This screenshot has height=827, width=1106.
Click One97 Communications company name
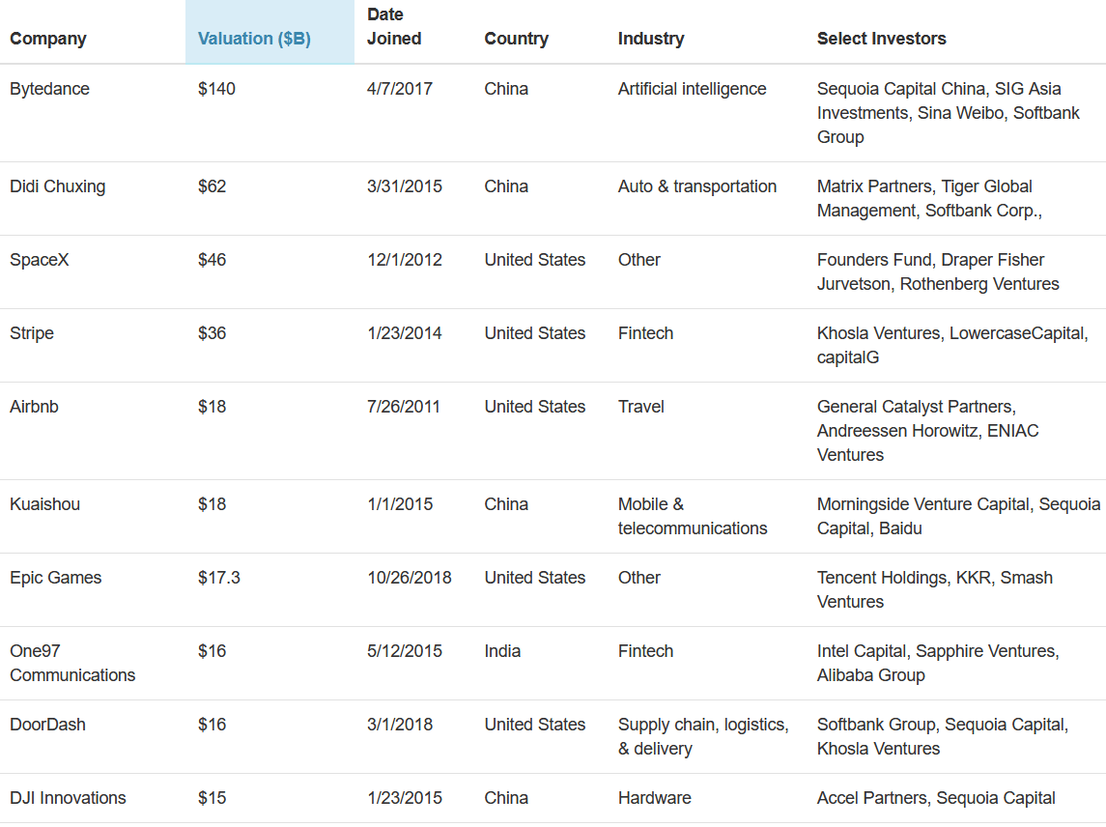point(72,663)
